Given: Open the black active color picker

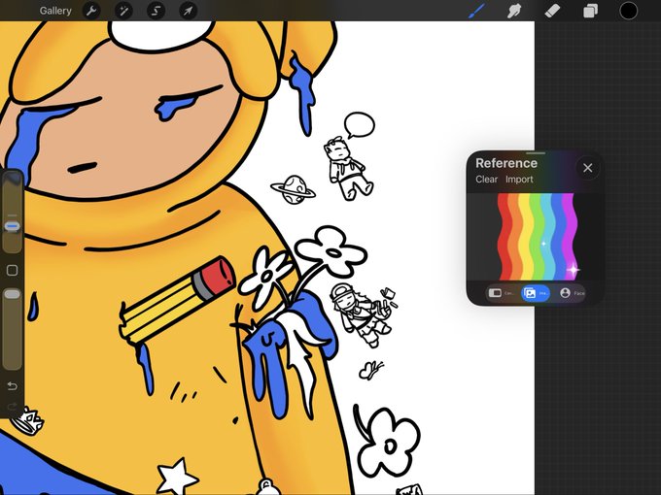Looking at the screenshot, I should click(x=628, y=11).
